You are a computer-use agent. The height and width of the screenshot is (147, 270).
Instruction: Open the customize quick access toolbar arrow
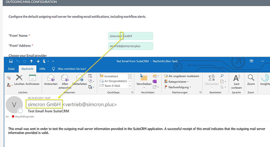coord(53,61)
